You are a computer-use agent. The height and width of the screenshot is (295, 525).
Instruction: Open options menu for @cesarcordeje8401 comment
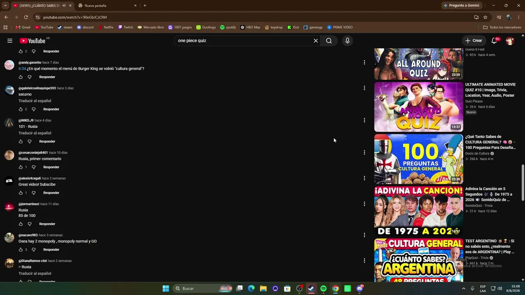pos(364,152)
